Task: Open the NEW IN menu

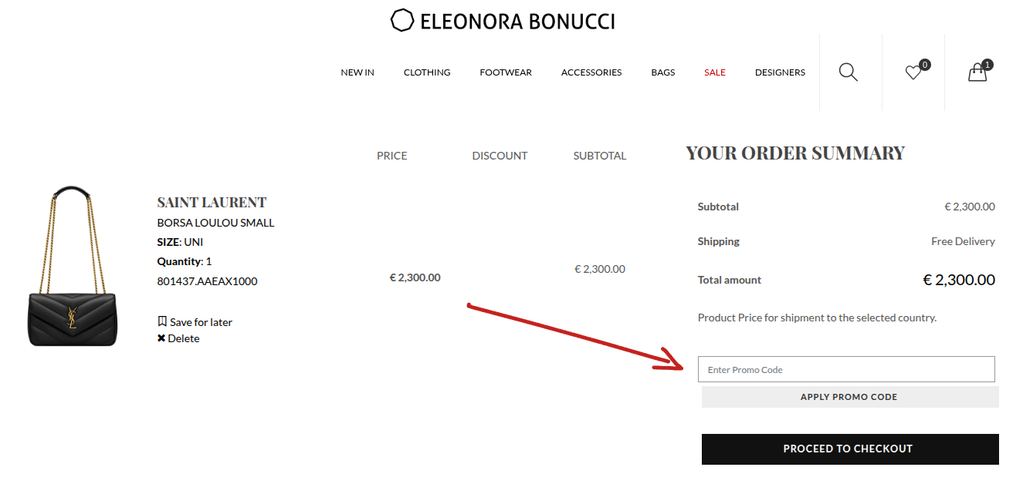Action: 357,72
